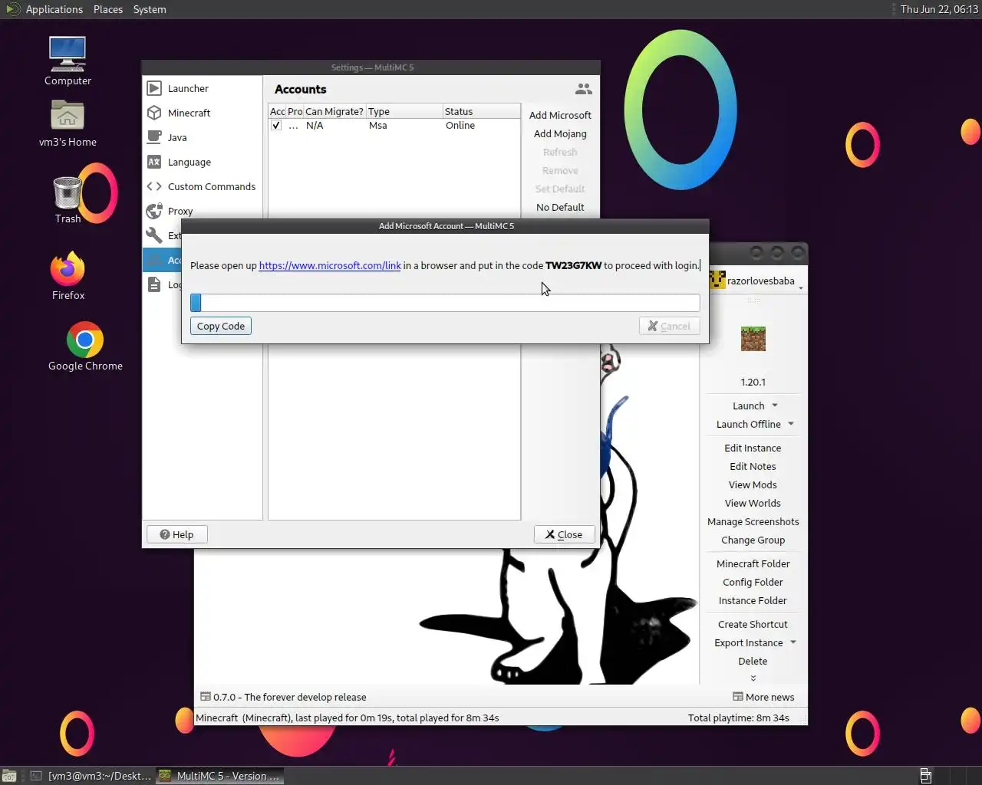
Task: Click Add Mojang account button
Action: pos(560,133)
